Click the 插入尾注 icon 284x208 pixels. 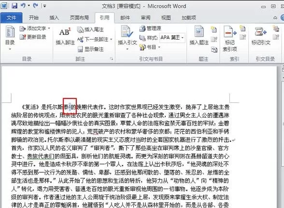point(80,29)
